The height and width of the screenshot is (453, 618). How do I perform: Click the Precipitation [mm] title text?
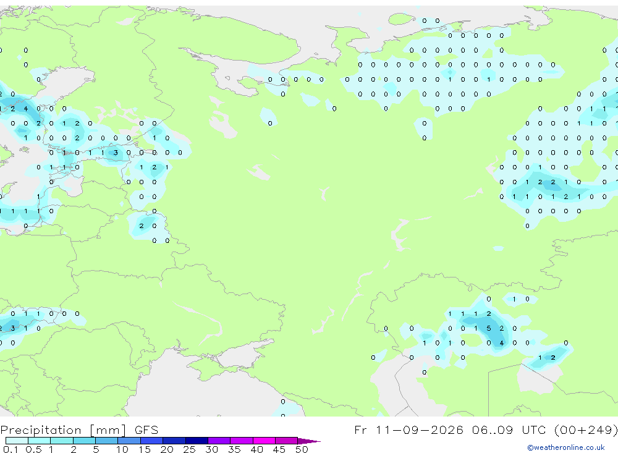[x=63, y=430]
